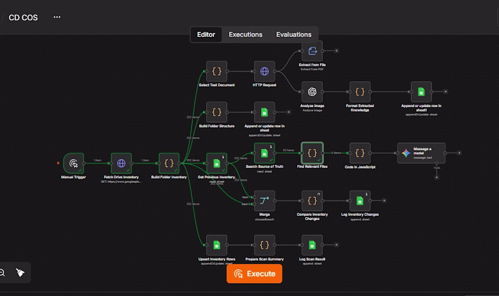The height and width of the screenshot is (296, 499).
Task: Open the Code in JavaScript node
Action: pyautogui.click(x=360, y=153)
